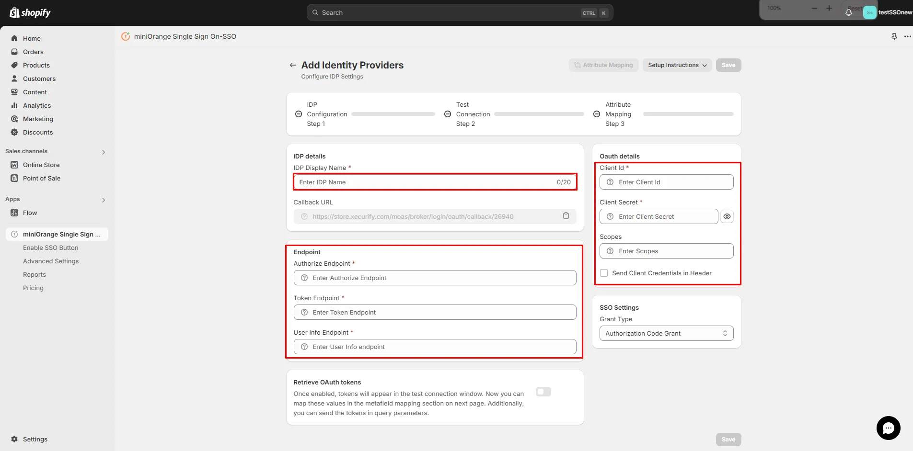This screenshot has width=913, height=451.
Task: Click the Shopify logo
Action: pyautogui.click(x=30, y=12)
